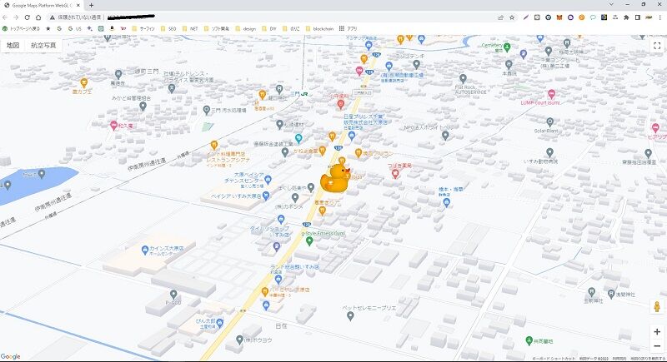This screenshot has height=362, width=667.
Task: Select the Google Maps Platform WebGL tab
Action: pyautogui.click(x=42, y=5)
